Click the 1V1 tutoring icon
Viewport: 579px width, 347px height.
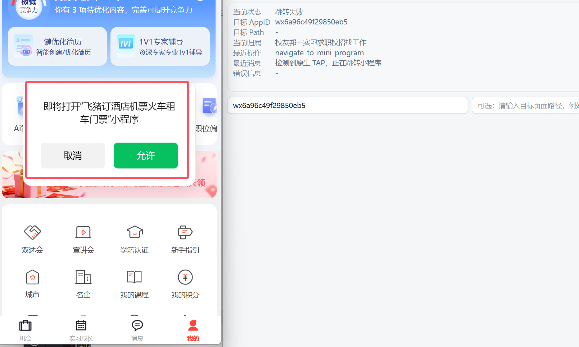[126, 46]
